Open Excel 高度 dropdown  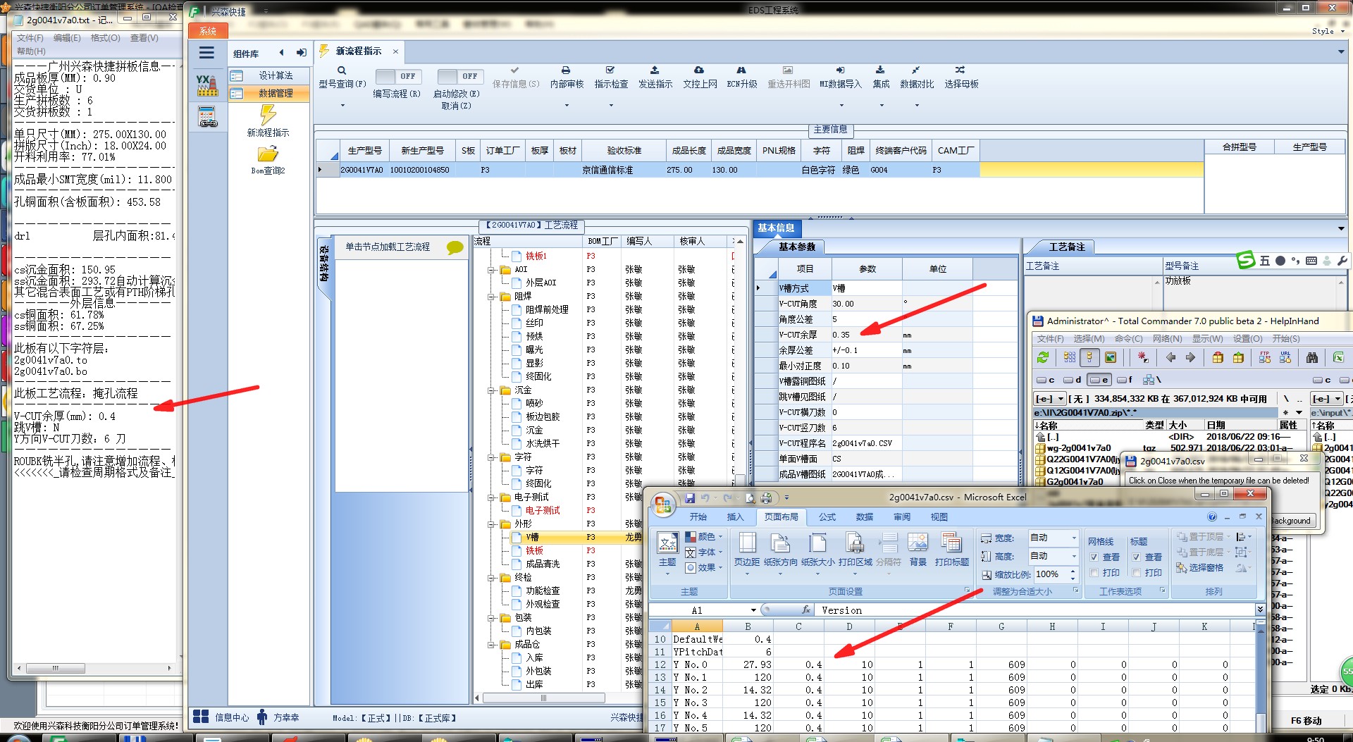point(1074,557)
